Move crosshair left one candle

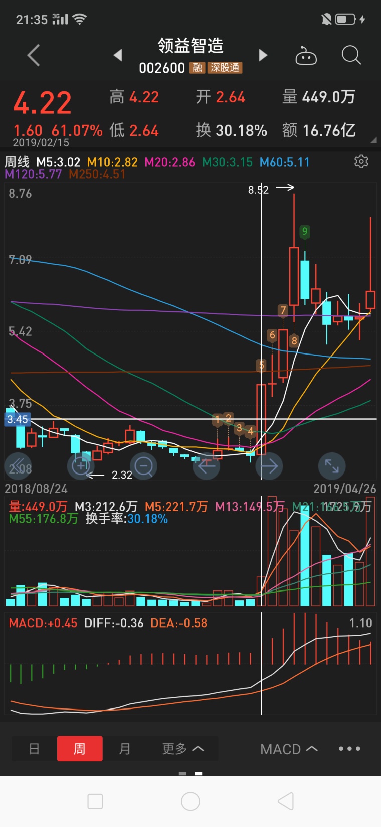(207, 466)
